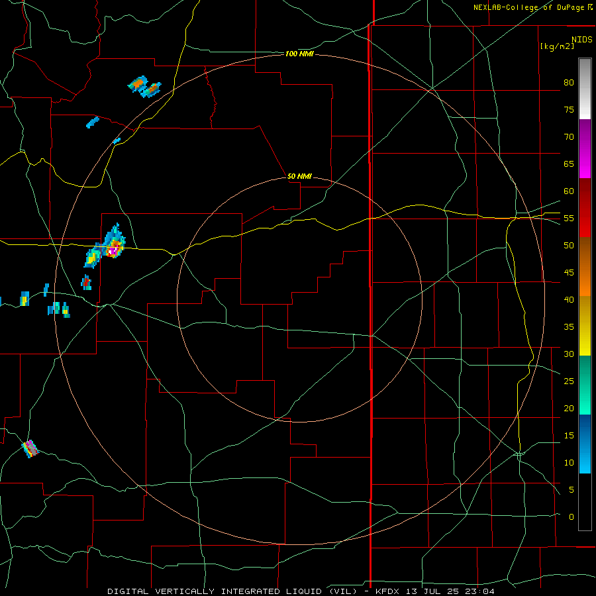Click the 80 value on the VIL scale
Viewport: 596px width, 596px height.
[569, 83]
